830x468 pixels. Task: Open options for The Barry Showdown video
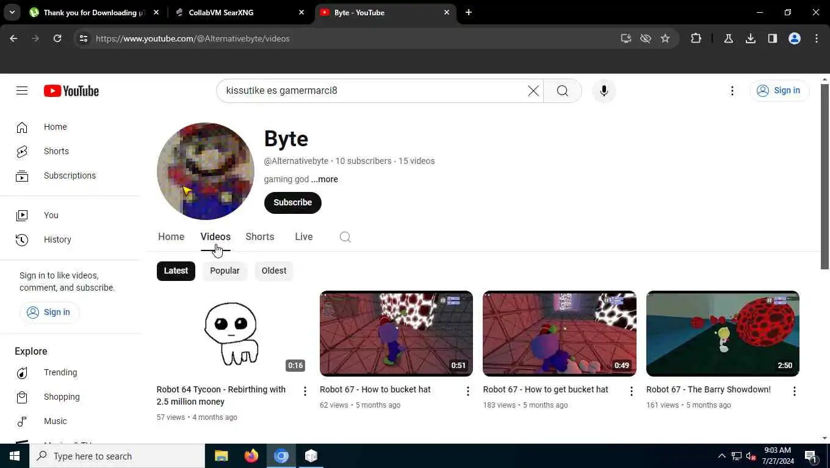pyautogui.click(x=794, y=391)
